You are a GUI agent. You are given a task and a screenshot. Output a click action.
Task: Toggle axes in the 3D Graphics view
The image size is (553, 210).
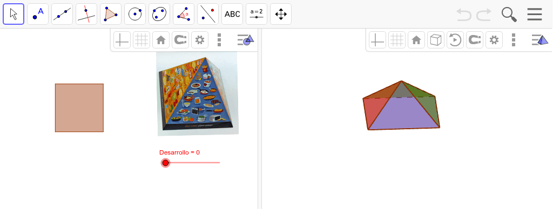(x=377, y=40)
